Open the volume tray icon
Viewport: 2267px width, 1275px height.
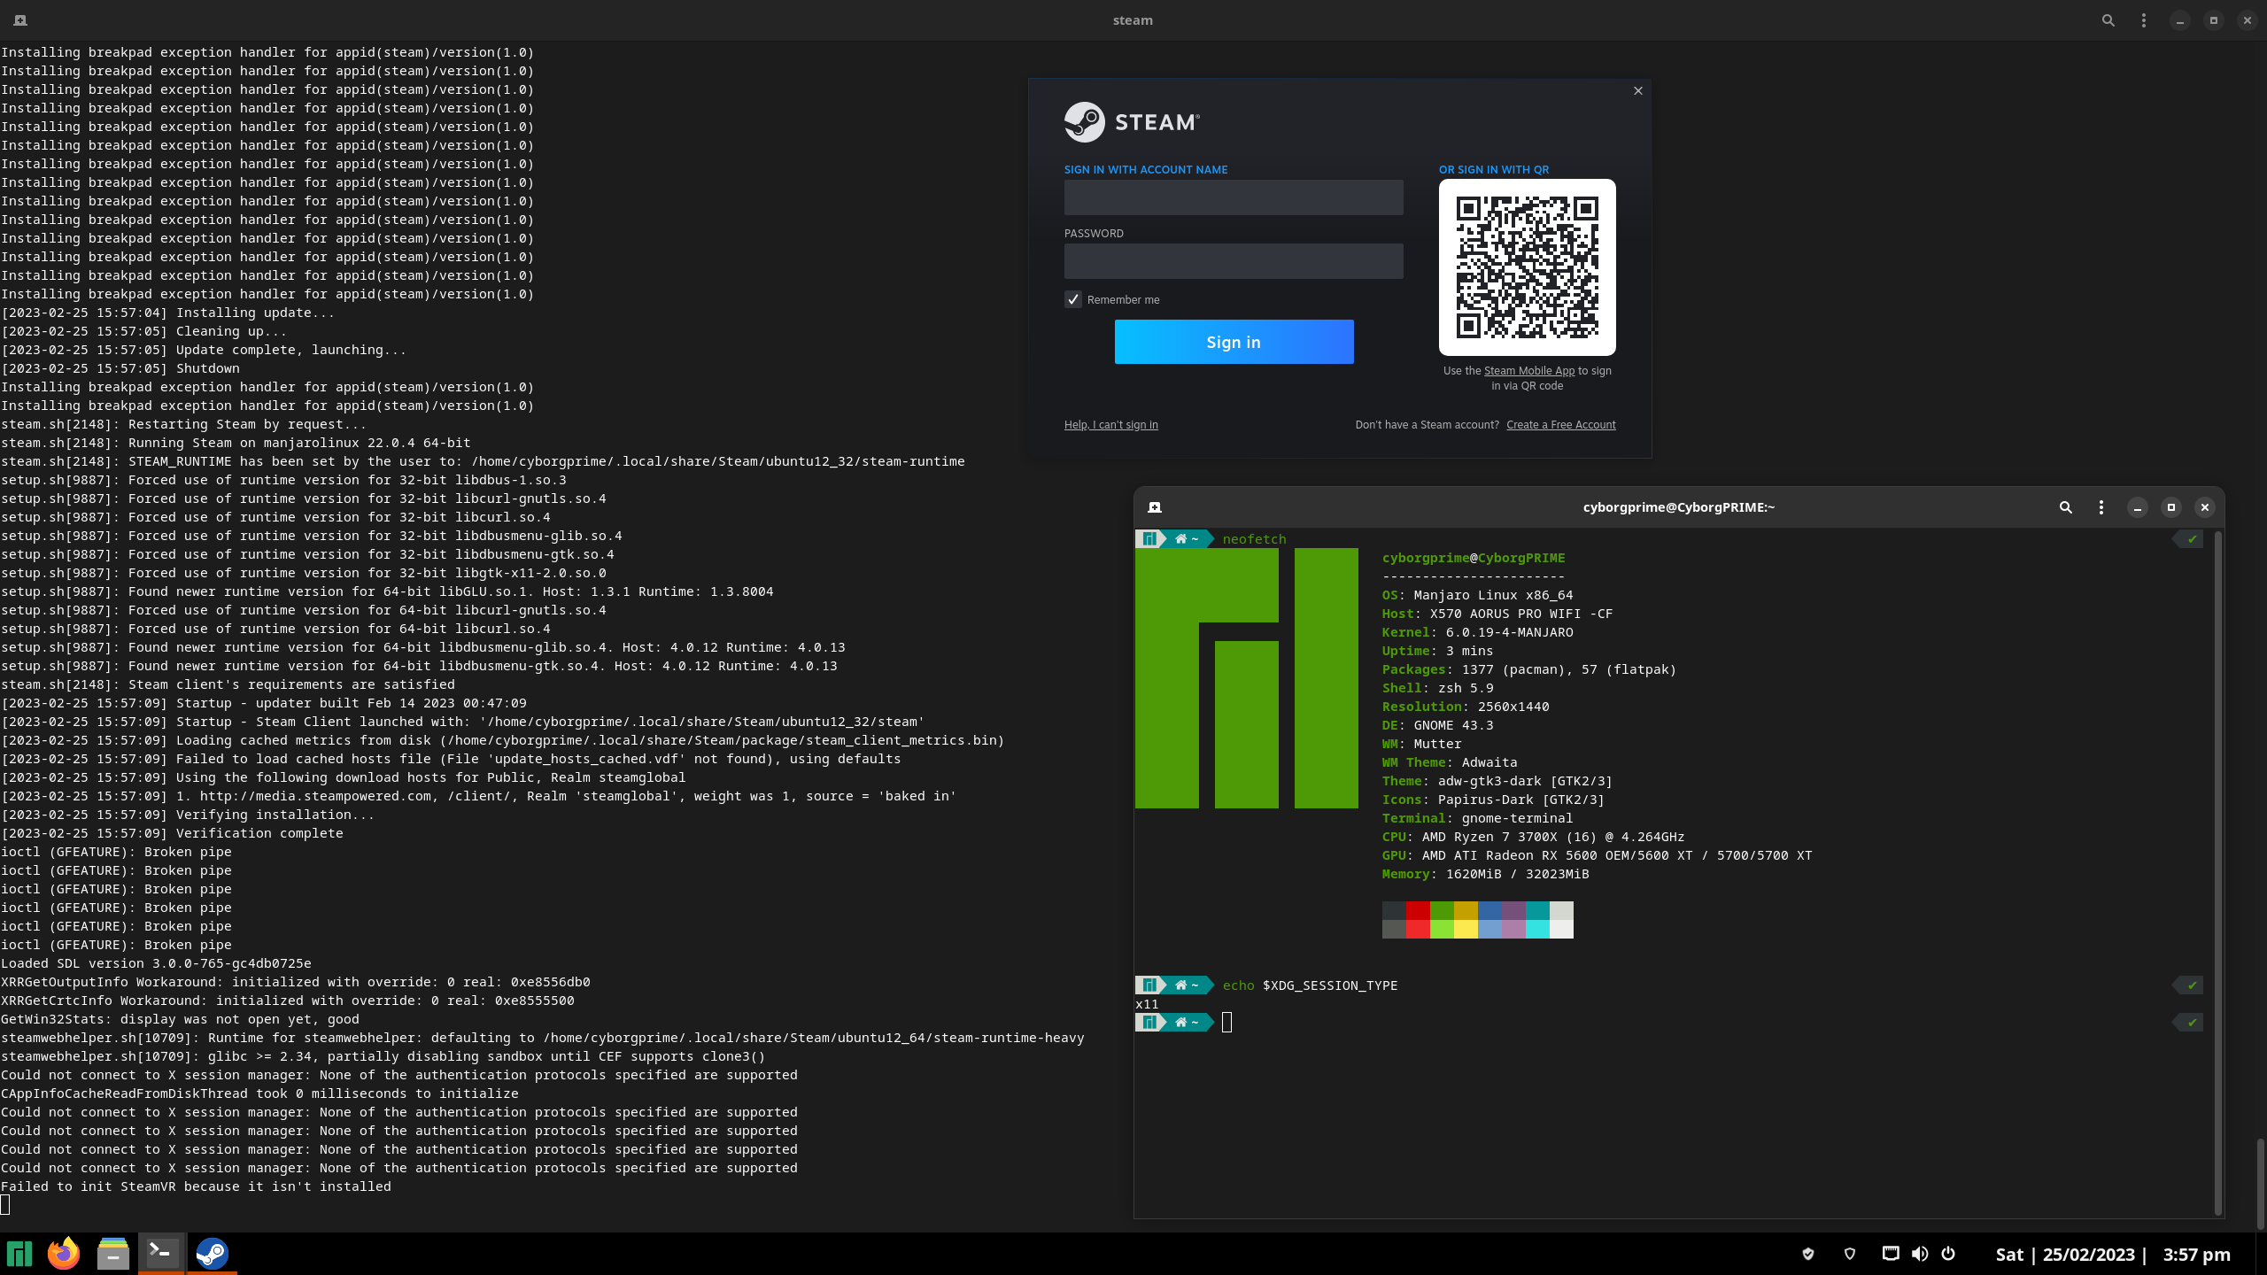[x=1920, y=1254]
